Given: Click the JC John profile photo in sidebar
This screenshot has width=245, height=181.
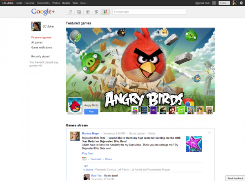Looking at the screenshot, I should pos(36,26).
